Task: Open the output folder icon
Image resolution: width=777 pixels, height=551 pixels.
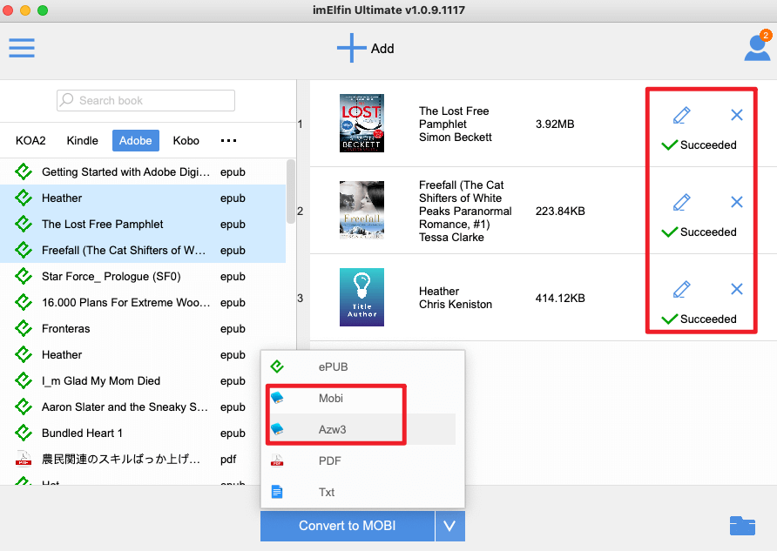Action: 742,526
